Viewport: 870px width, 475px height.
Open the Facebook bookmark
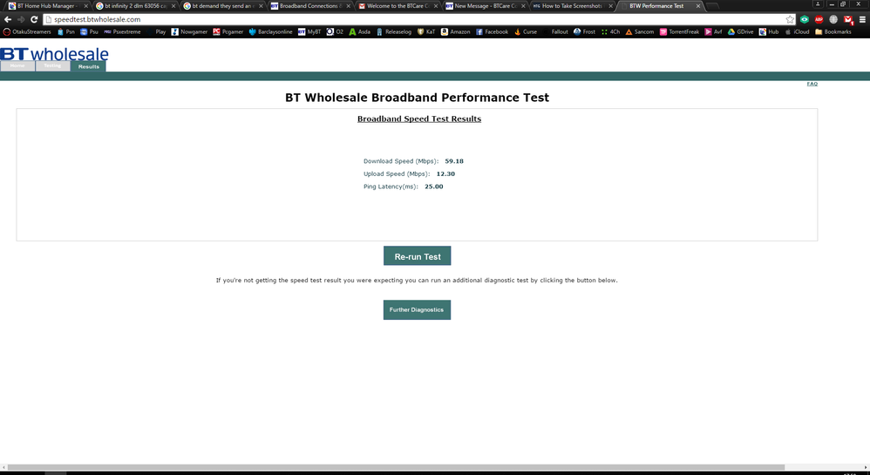pyautogui.click(x=493, y=32)
